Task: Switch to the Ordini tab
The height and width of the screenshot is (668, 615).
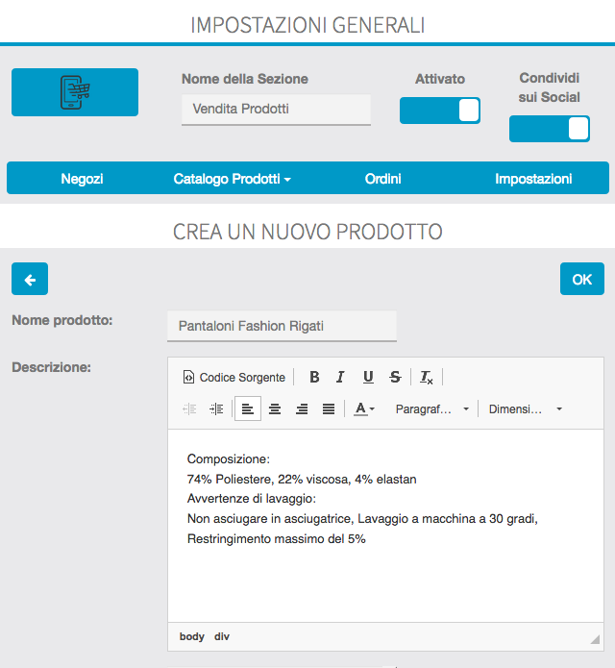Action: [x=382, y=179]
